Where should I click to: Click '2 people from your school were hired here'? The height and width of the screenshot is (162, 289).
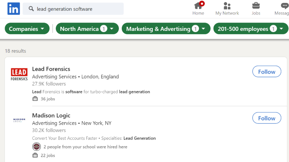tap(85, 147)
